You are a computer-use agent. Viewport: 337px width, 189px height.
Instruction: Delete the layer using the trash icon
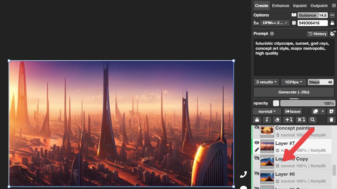coord(331,120)
